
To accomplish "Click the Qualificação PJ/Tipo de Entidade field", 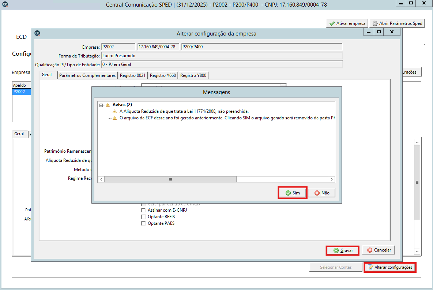I will [222, 64].
